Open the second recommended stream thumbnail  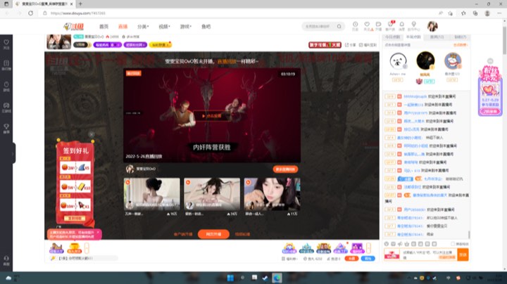[x=212, y=194]
